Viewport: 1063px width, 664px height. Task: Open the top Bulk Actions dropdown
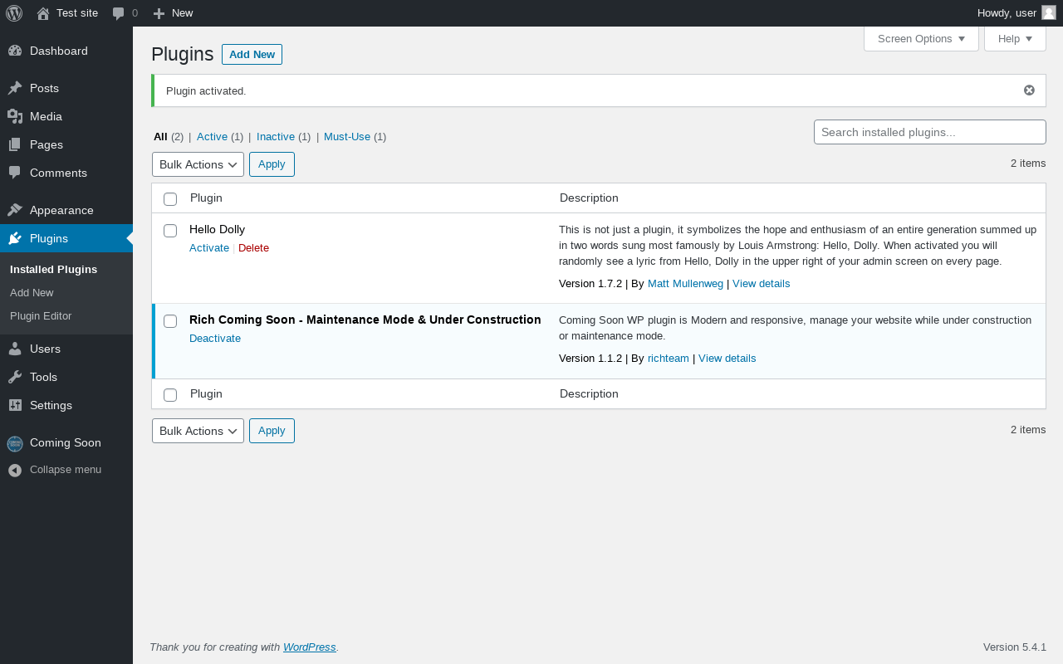point(198,164)
